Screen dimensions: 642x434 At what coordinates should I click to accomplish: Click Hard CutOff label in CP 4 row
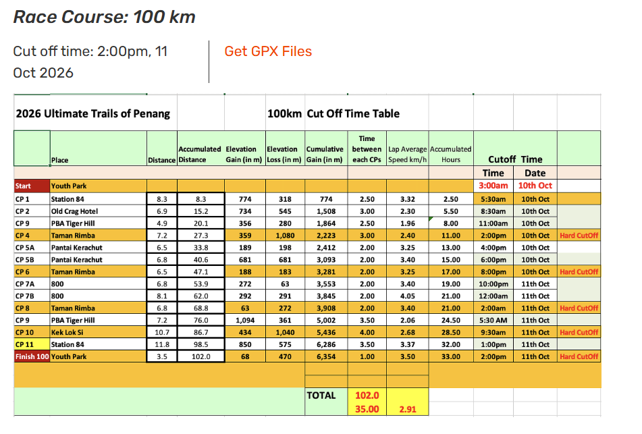coord(579,236)
